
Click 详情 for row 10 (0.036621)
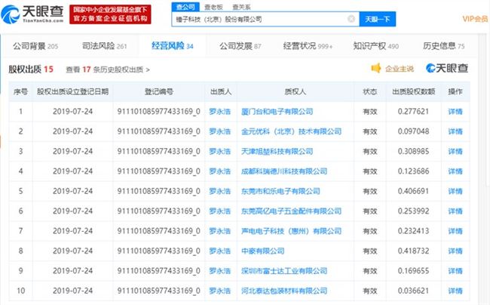455,291
